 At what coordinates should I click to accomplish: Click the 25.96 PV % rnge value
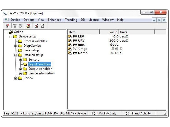(x=115, y=49)
